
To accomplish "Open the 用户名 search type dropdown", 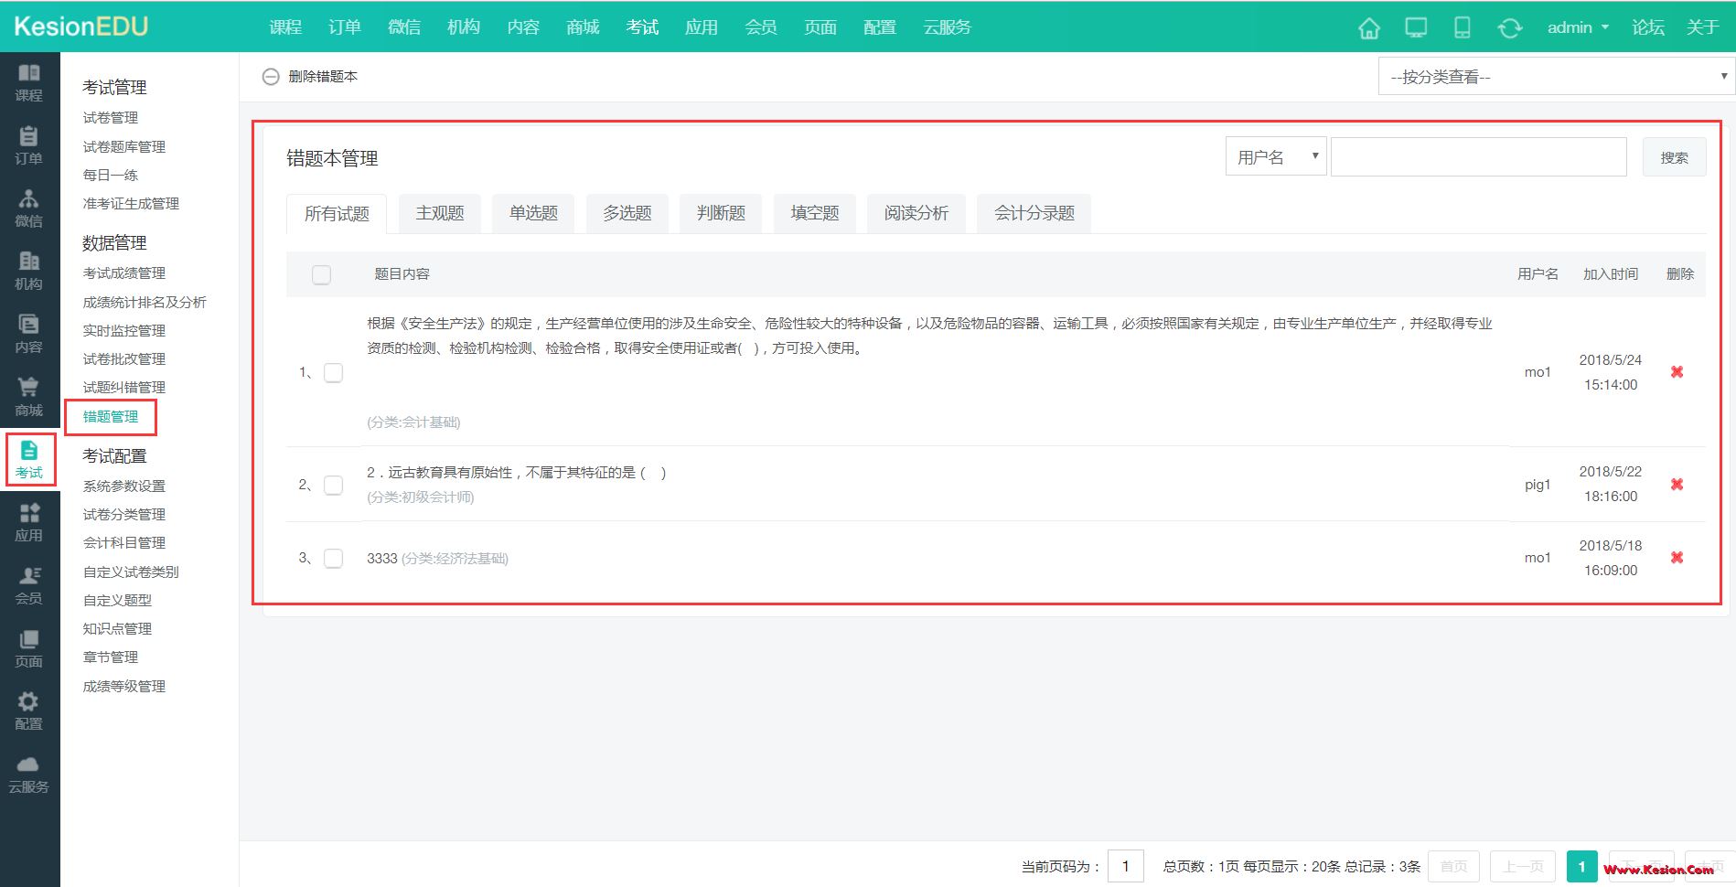I will click(x=1275, y=157).
